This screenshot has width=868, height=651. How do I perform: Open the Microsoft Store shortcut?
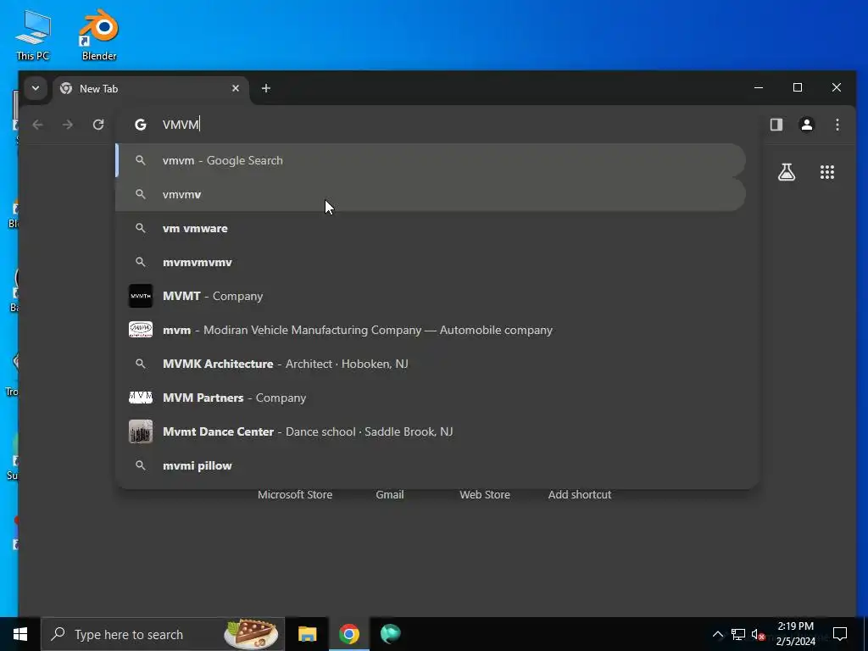tap(295, 494)
